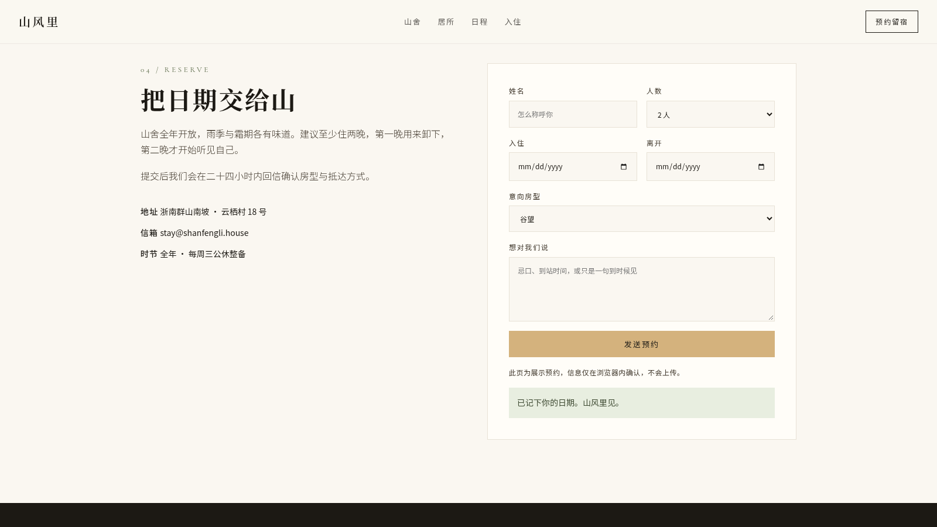
Task: Open the 居所 nav item
Action: pyautogui.click(x=446, y=22)
